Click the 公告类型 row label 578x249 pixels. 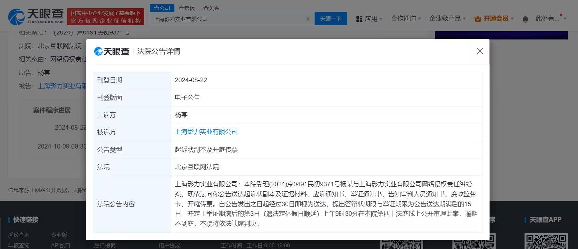pos(110,150)
